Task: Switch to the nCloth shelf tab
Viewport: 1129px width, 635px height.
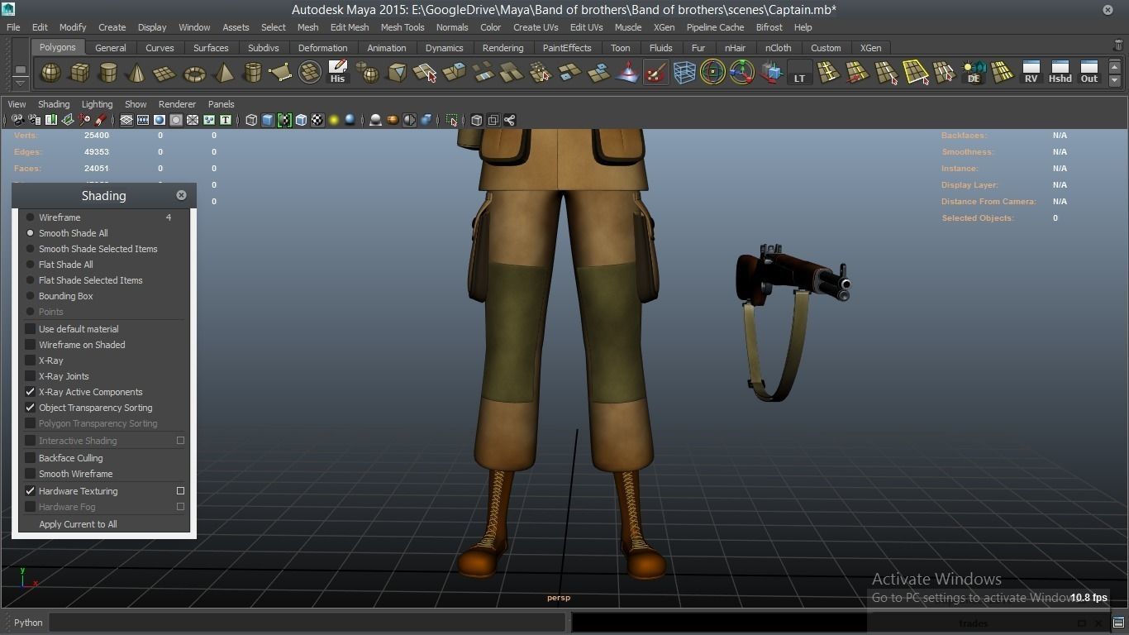Action: point(778,48)
